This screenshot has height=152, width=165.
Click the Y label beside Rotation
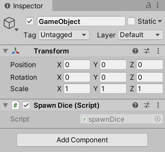pos(96,77)
